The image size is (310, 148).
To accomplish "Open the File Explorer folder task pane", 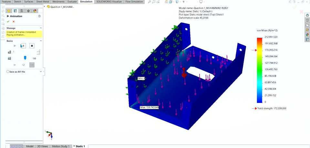I will [307, 25].
